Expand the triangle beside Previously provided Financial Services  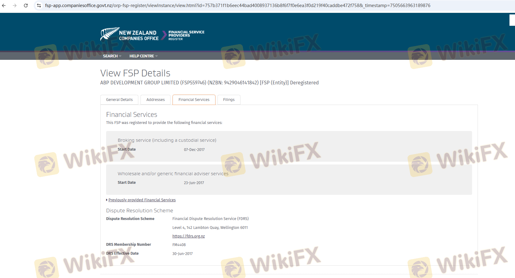point(107,200)
